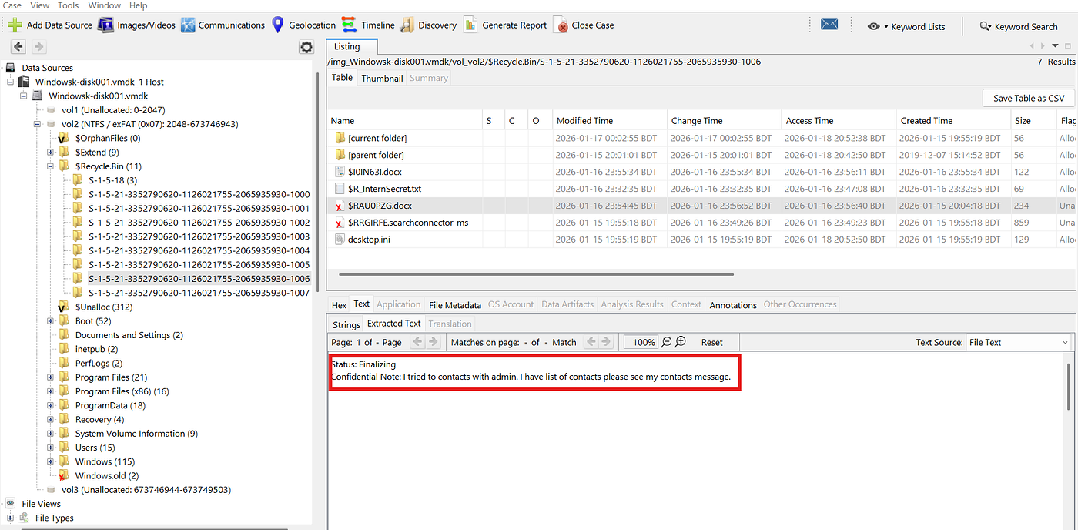
Task: Open the view options gear icon
Action: point(306,46)
